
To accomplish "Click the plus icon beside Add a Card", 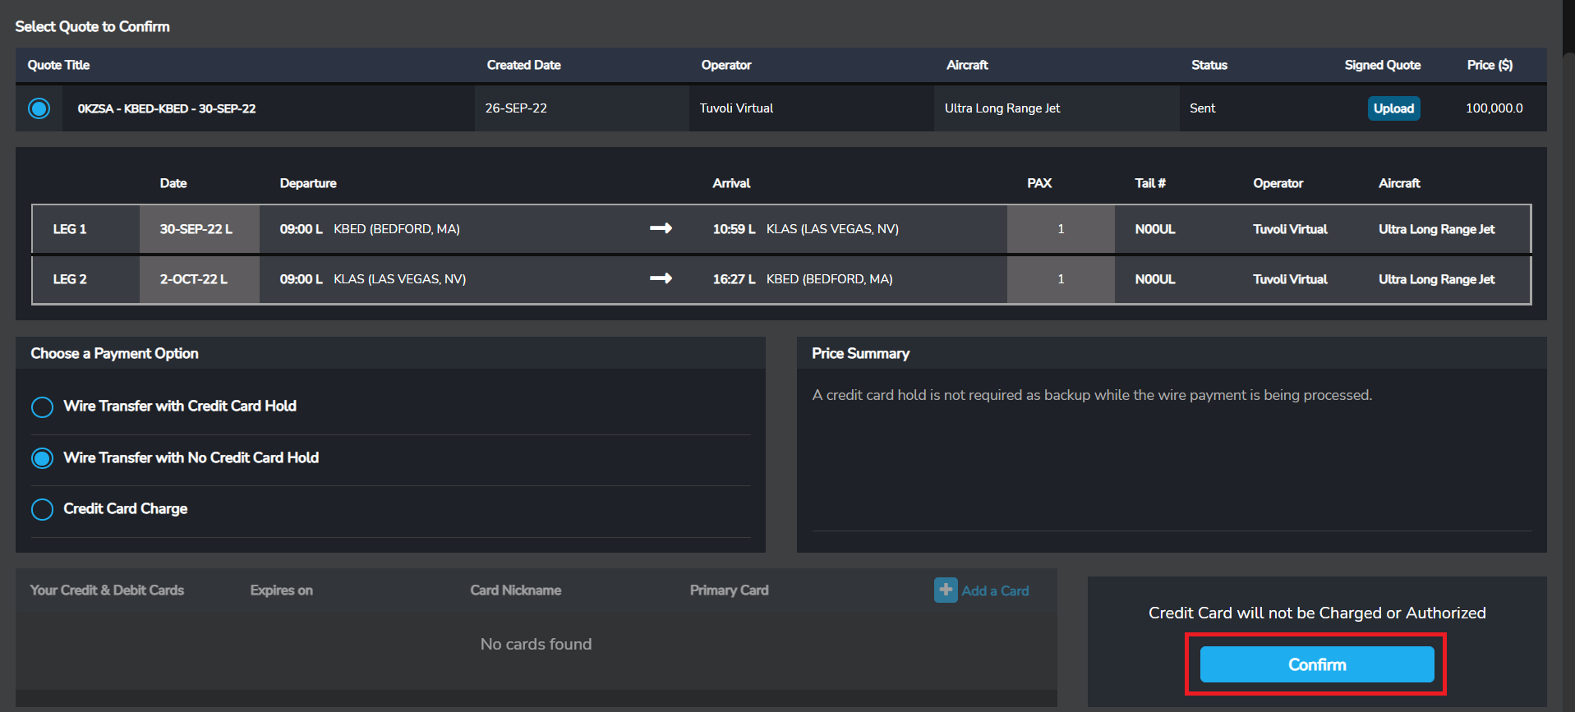I will (x=945, y=590).
